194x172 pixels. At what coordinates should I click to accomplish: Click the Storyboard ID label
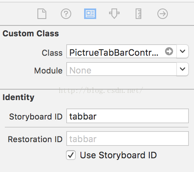pos(36,117)
